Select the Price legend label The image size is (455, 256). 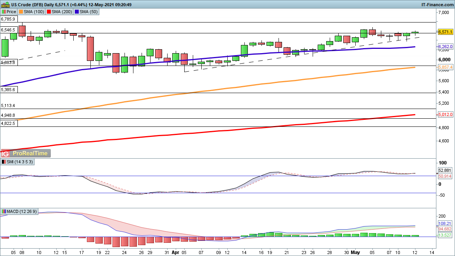[11, 12]
